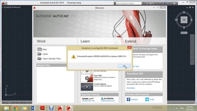197x111 pixels.
Task: Open the WCS dropdown under the ViewCube
Action: [184, 33]
